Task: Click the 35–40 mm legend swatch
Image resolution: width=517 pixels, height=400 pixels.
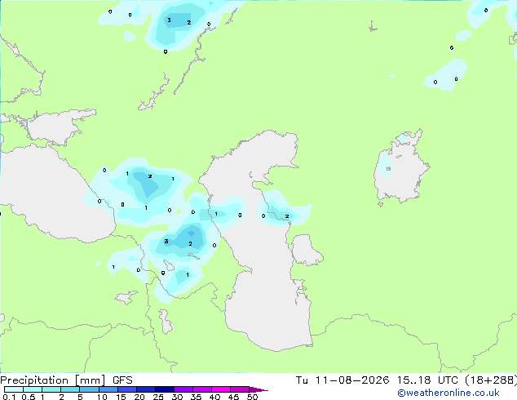Action: coord(202,389)
